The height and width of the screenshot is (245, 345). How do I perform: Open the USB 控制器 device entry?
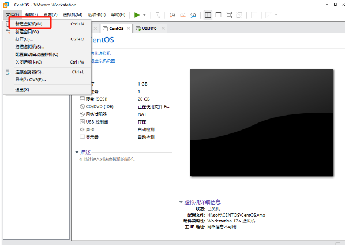[97, 122]
